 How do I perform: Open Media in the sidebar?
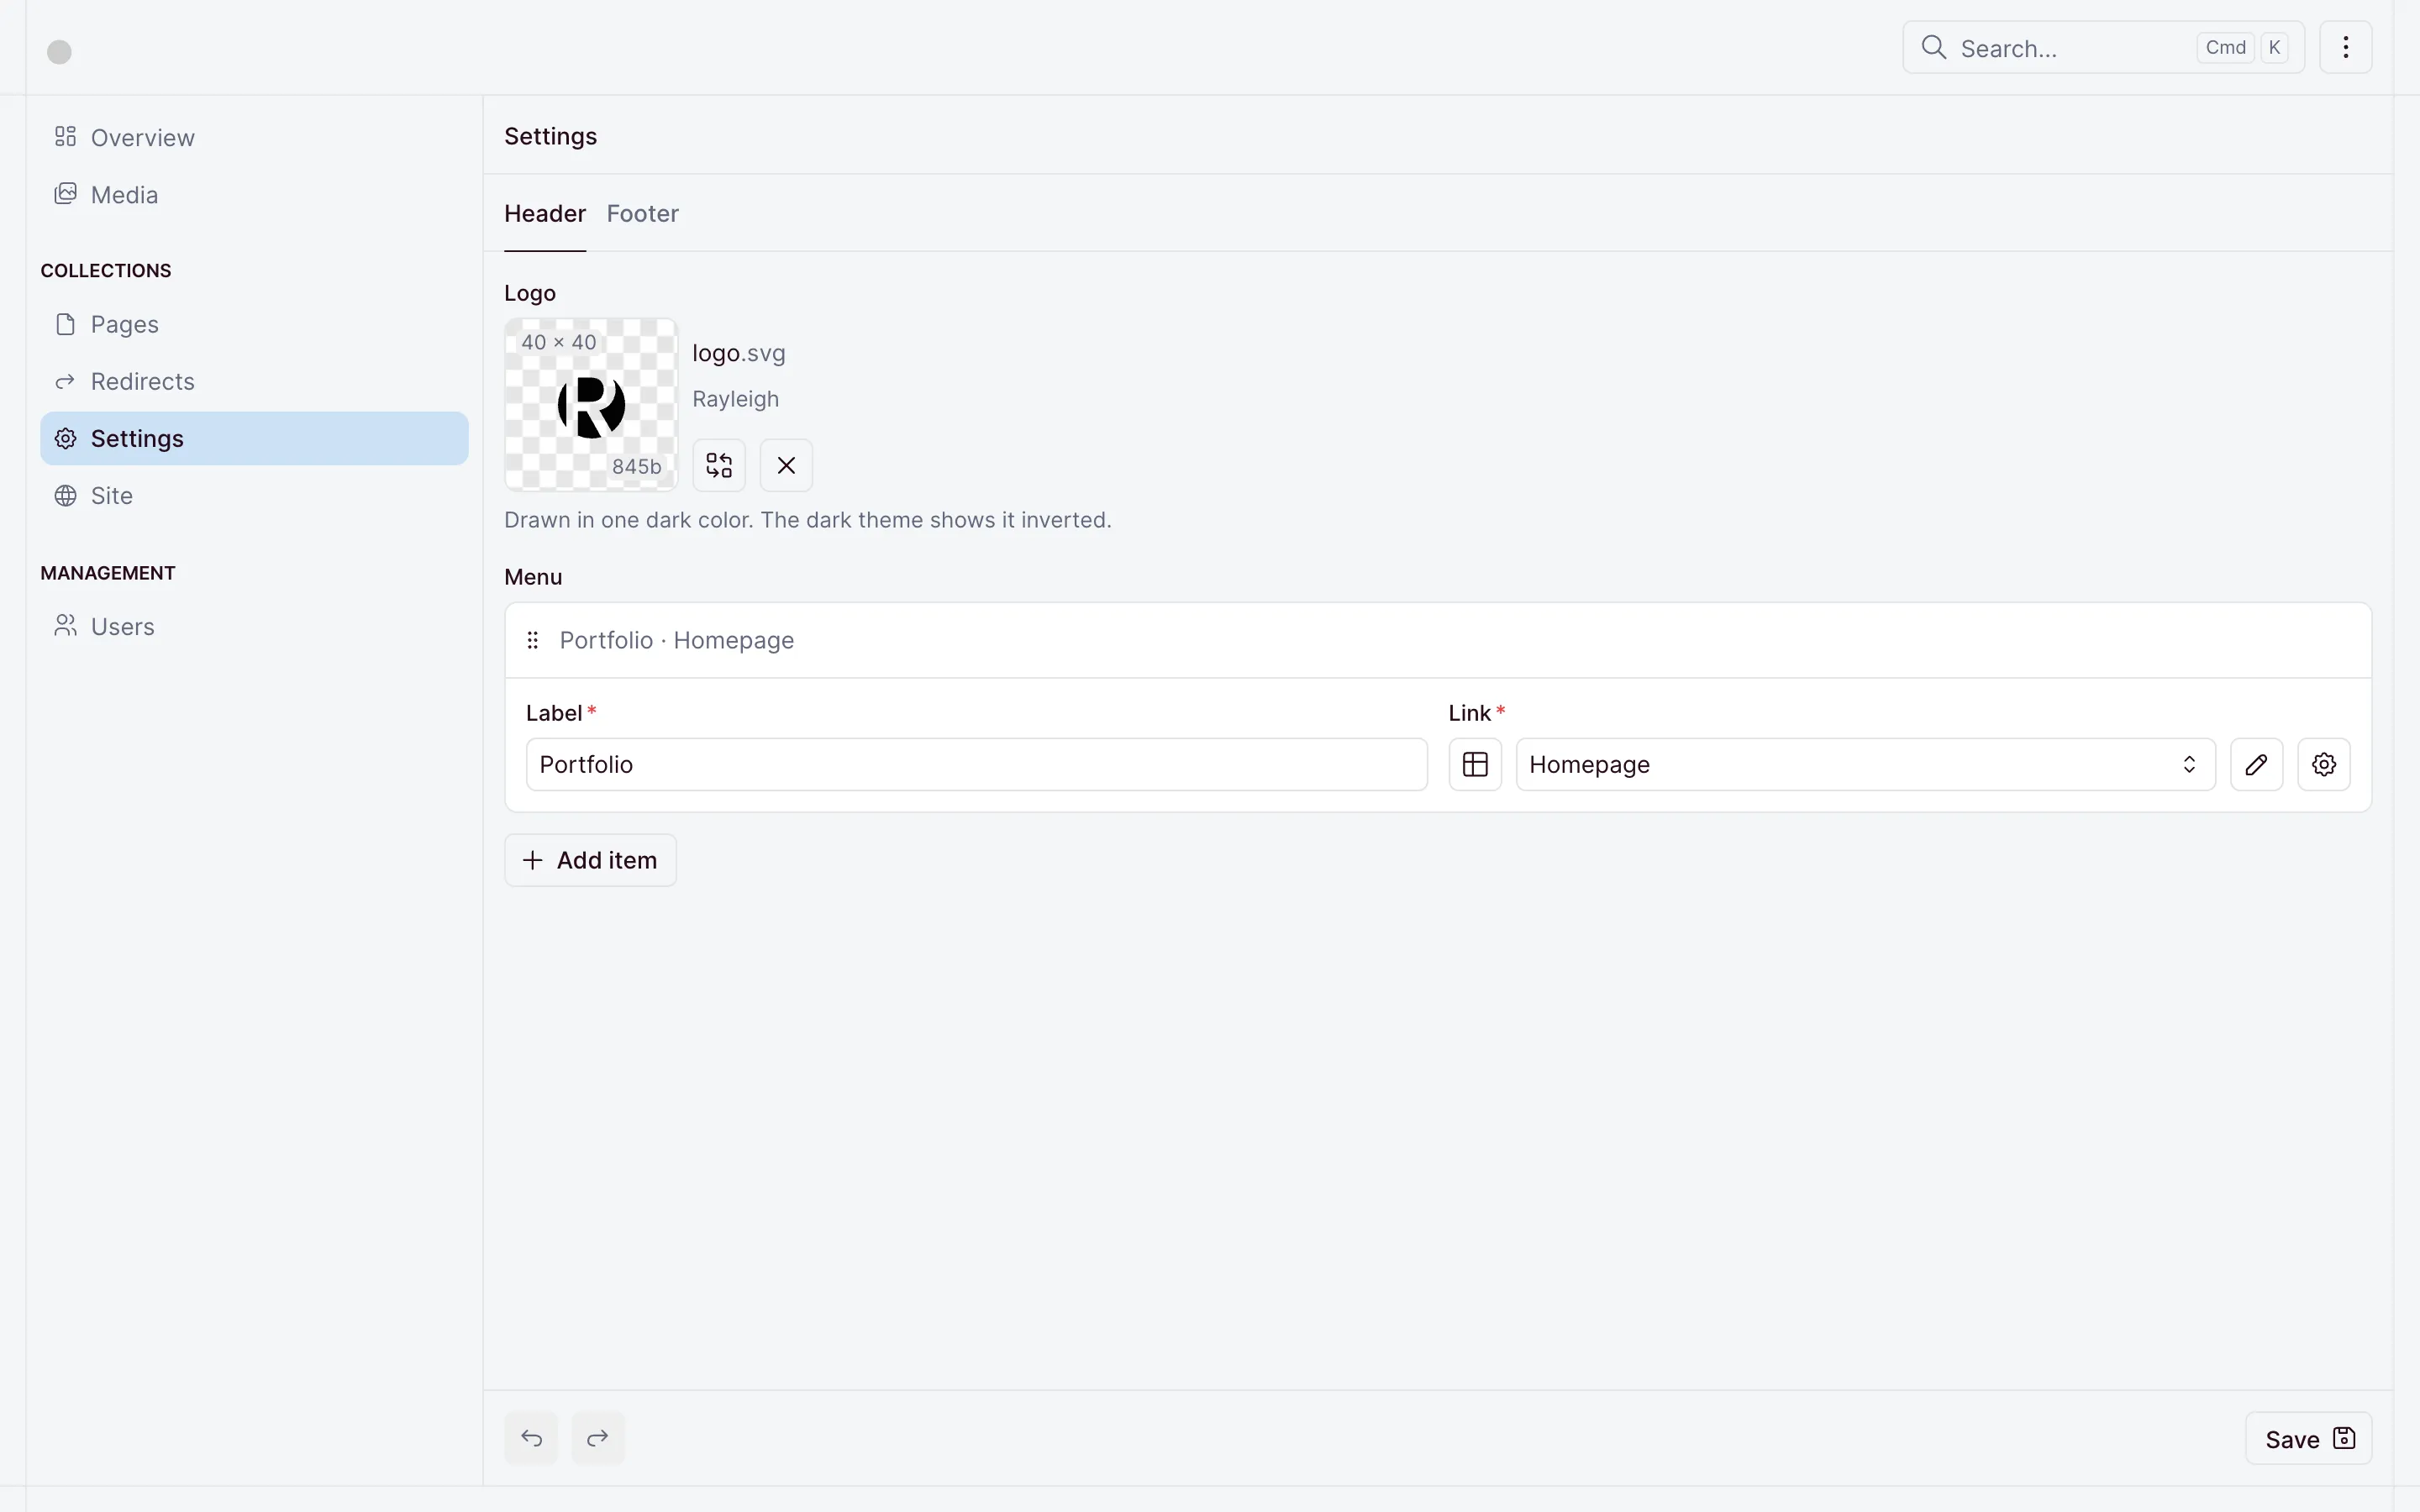pos(254,194)
